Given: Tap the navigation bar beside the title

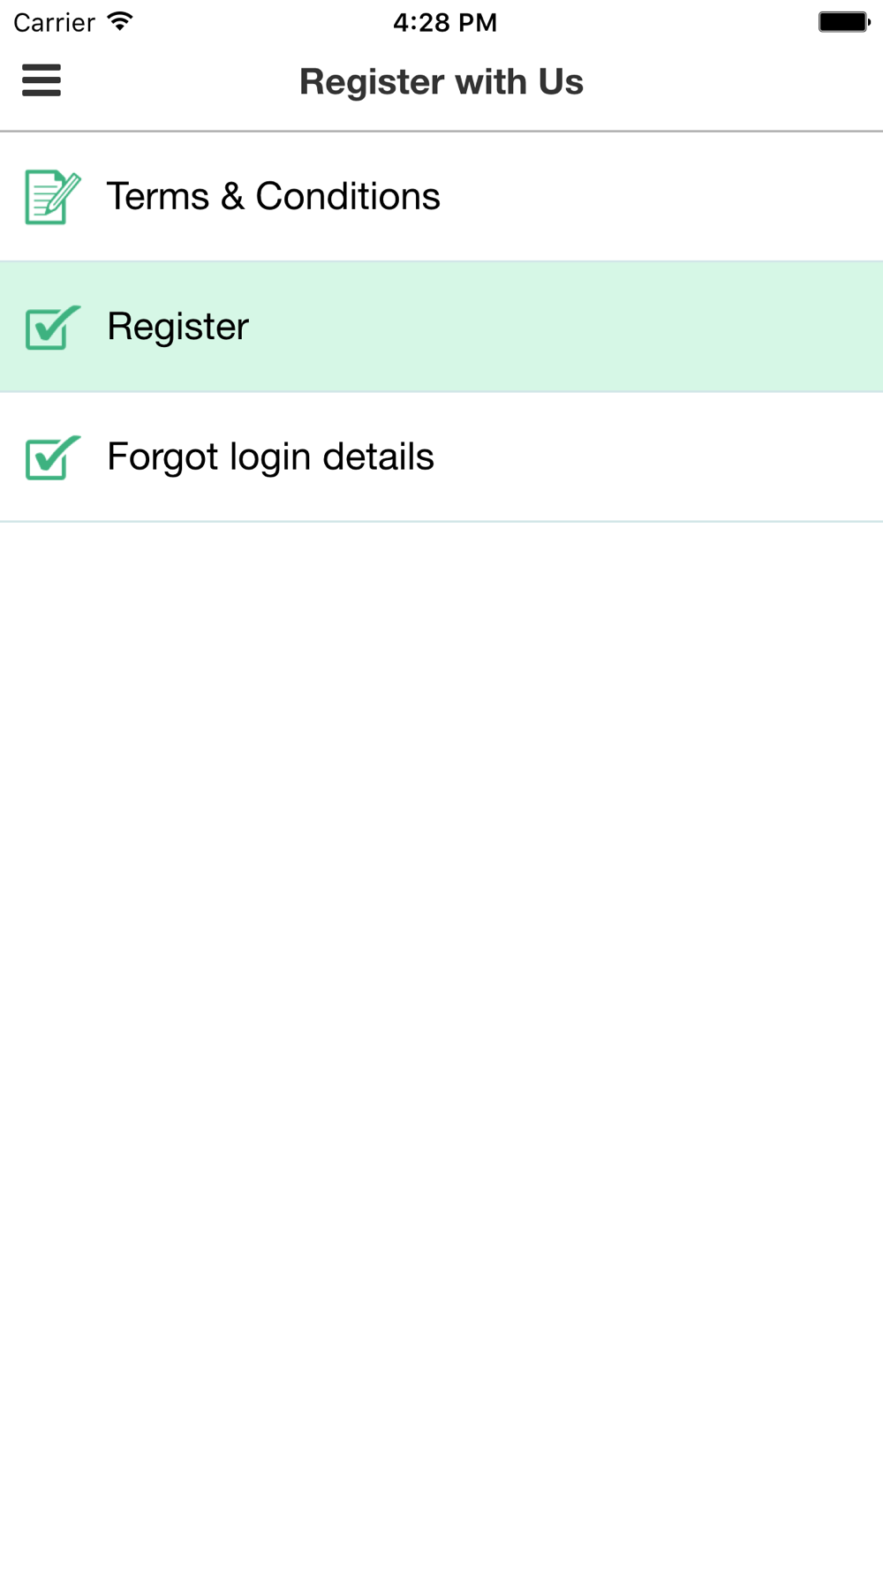Looking at the screenshot, I should [733, 81].
